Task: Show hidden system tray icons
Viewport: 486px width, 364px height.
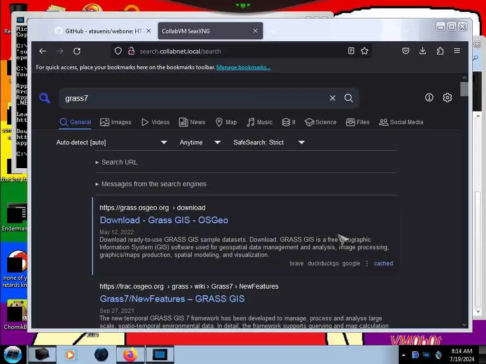Action: pos(403,355)
